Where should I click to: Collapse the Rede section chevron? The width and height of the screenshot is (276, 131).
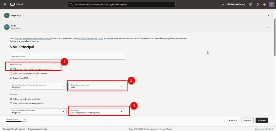click(268, 27)
